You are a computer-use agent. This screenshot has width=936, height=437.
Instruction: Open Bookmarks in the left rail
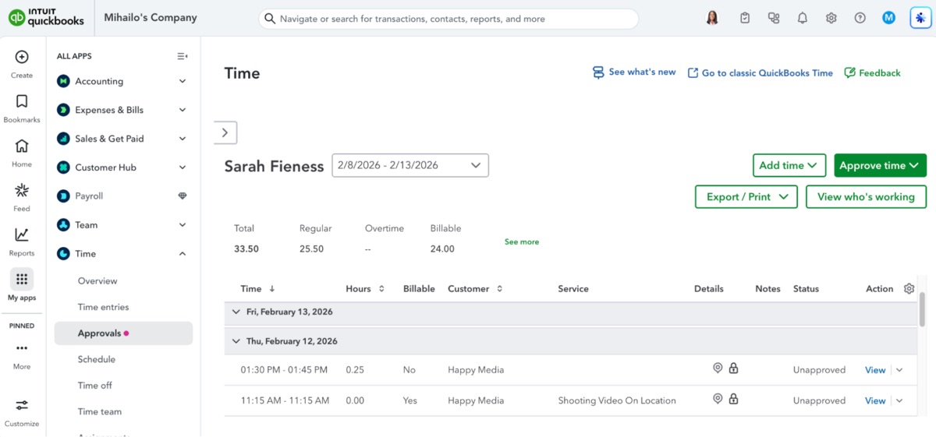click(22, 101)
